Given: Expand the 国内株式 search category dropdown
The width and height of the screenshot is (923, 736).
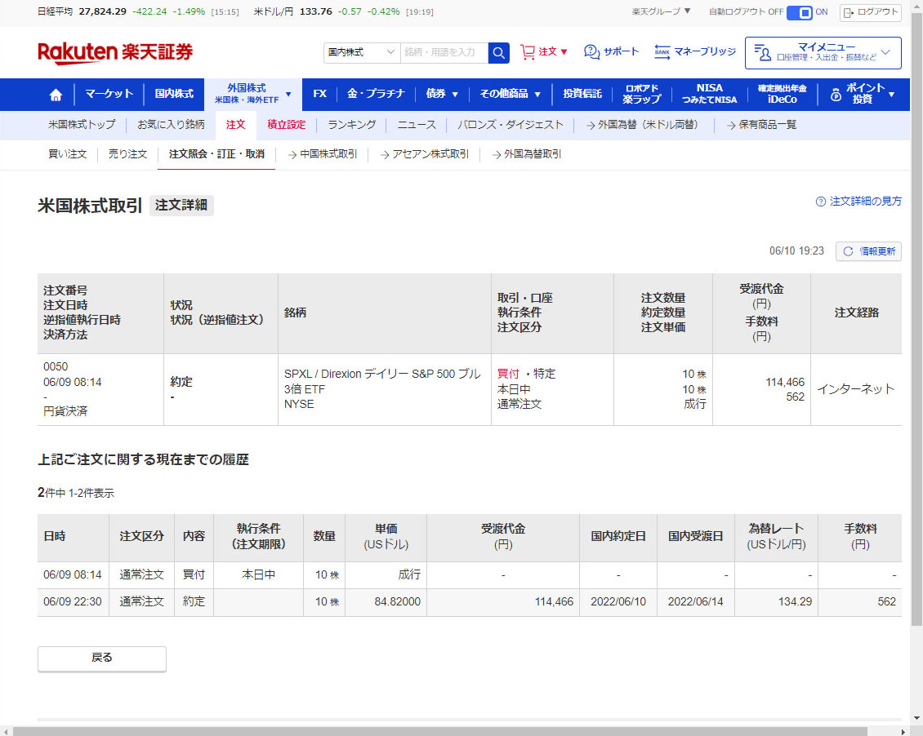Looking at the screenshot, I should (361, 52).
